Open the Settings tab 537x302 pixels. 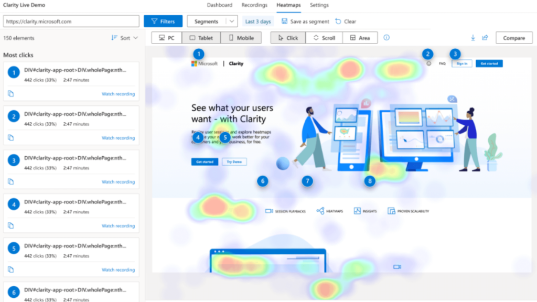tap(319, 5)
